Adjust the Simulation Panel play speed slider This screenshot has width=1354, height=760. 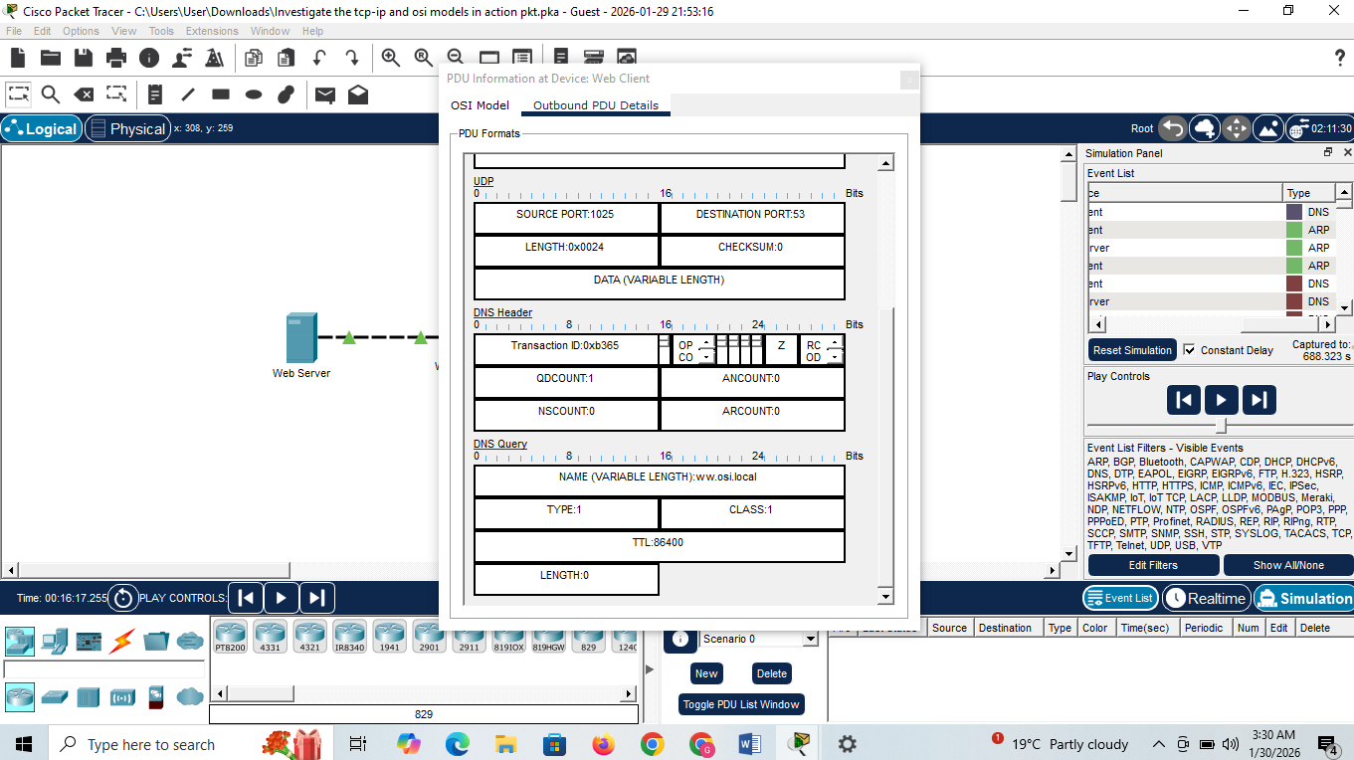(1221, 426)
